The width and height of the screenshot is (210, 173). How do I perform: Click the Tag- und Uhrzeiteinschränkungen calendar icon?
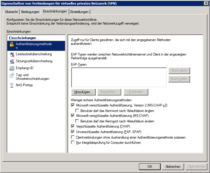(12, 75)
